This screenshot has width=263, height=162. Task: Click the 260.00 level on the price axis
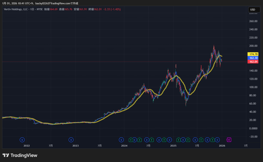coord(253,21)
